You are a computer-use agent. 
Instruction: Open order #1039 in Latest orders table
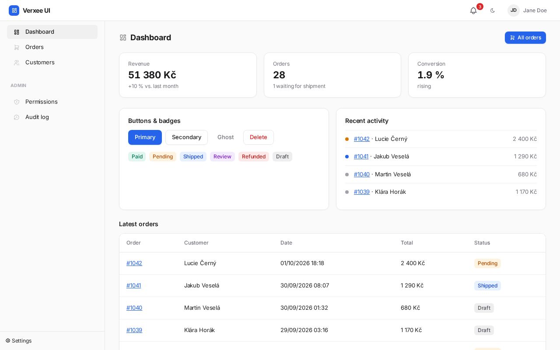pos(134,330)
